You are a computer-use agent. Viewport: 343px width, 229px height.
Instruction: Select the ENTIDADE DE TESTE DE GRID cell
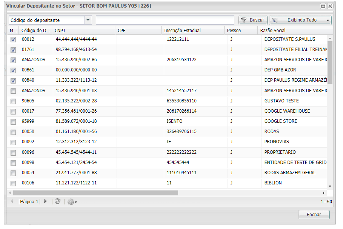pyautogui.click(x=294, y=162)
